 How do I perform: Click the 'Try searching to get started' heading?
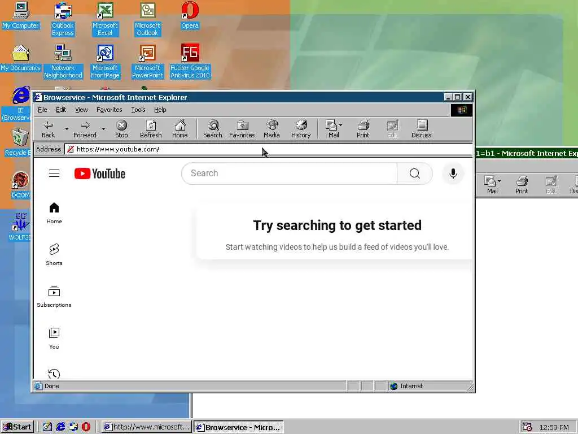point(338,225)
